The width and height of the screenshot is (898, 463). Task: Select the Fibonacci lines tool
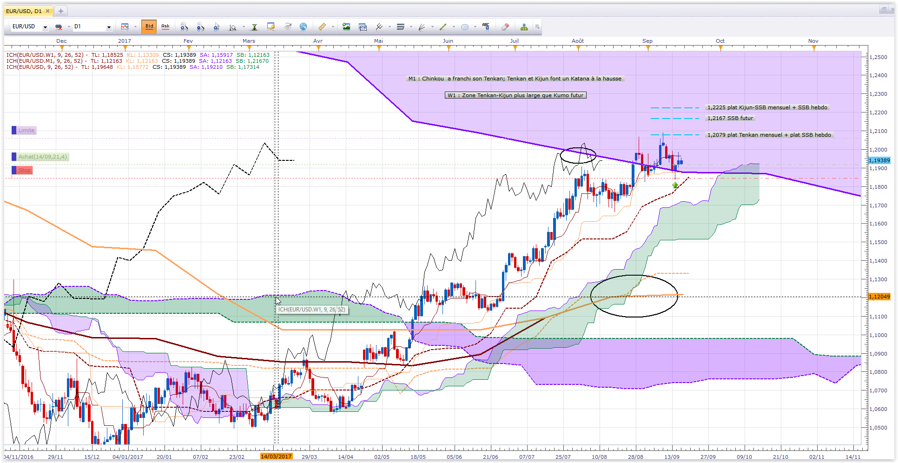point(400,27)
